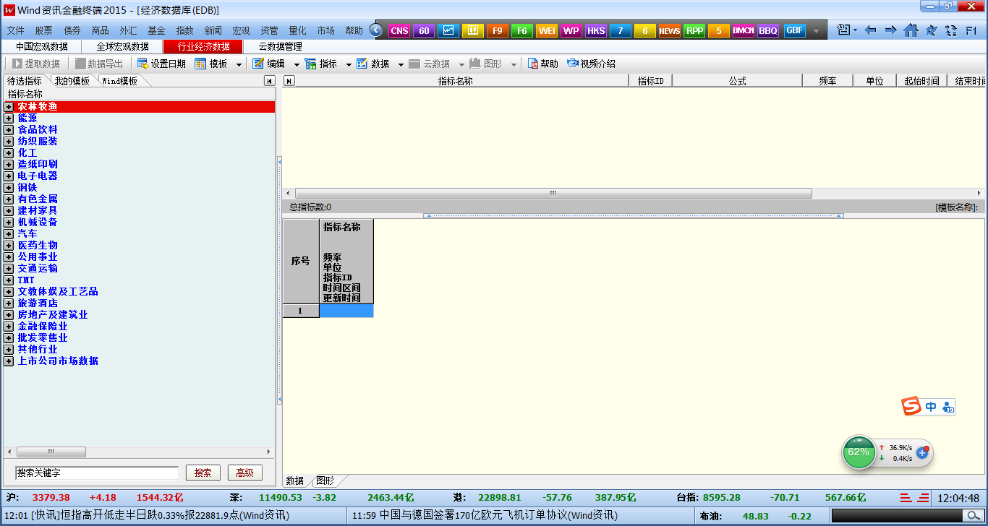Open the GBF shortcut icon
The image size is (988, 526).
click(x=794, y=30)
